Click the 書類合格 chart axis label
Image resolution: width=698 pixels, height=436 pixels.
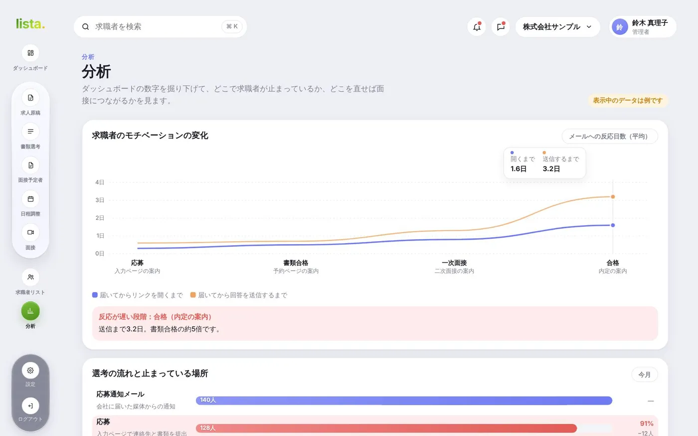296,263
